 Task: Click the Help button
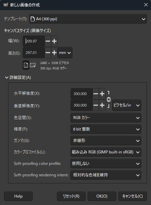(x=18, y=196)
